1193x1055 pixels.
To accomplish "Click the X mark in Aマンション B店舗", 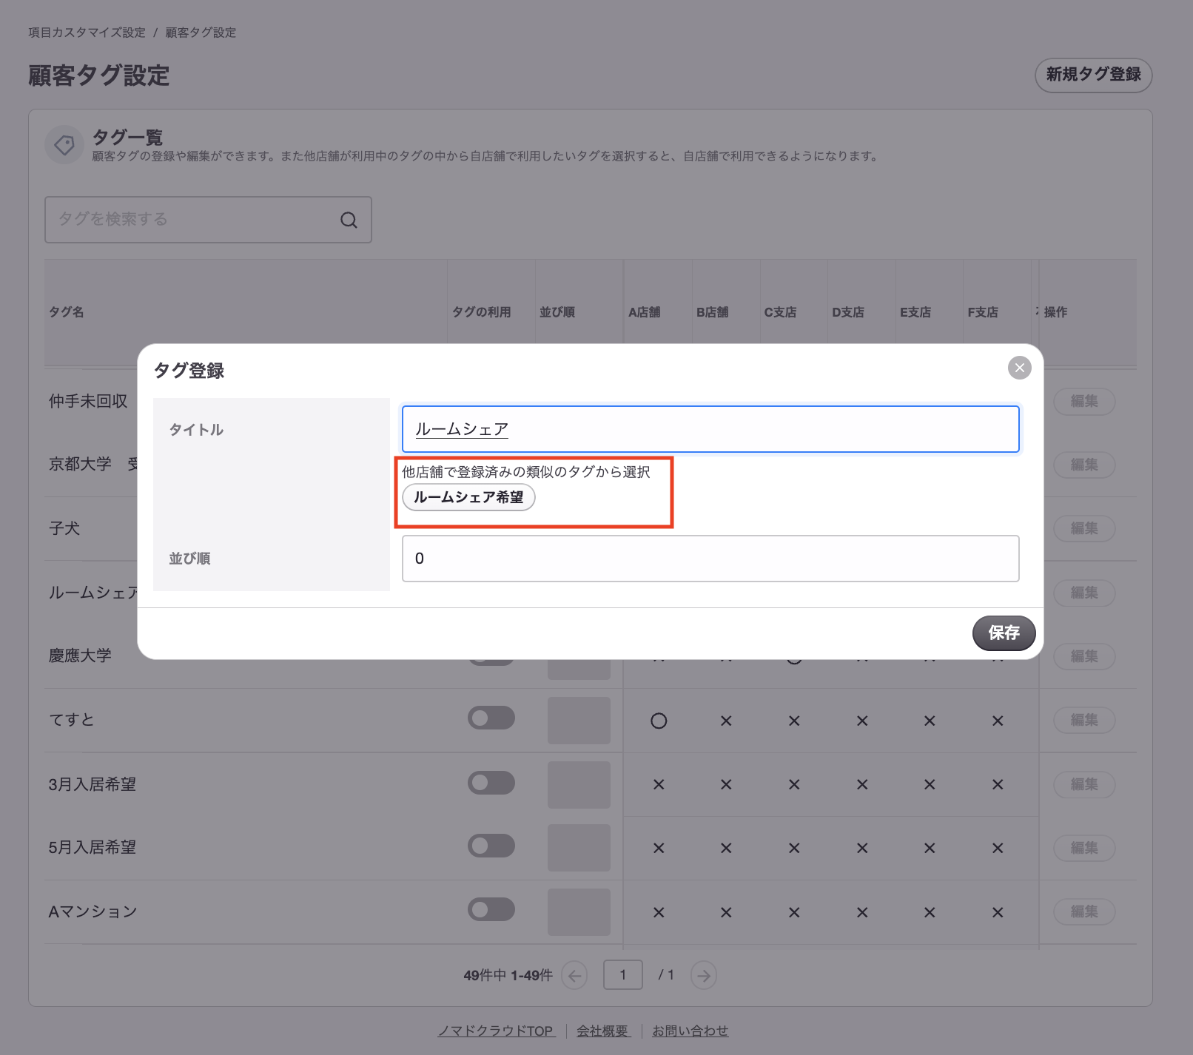I will pyautogui.click(x=726, y=912).
